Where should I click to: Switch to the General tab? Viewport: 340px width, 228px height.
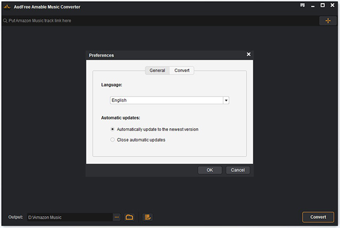(x=157, y=70)
